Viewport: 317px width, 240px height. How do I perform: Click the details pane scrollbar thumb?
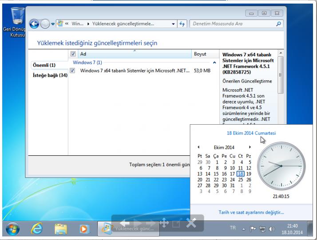[281, 75]
